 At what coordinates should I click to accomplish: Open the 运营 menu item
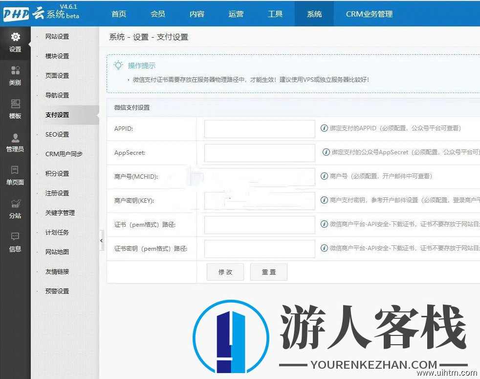236,14
